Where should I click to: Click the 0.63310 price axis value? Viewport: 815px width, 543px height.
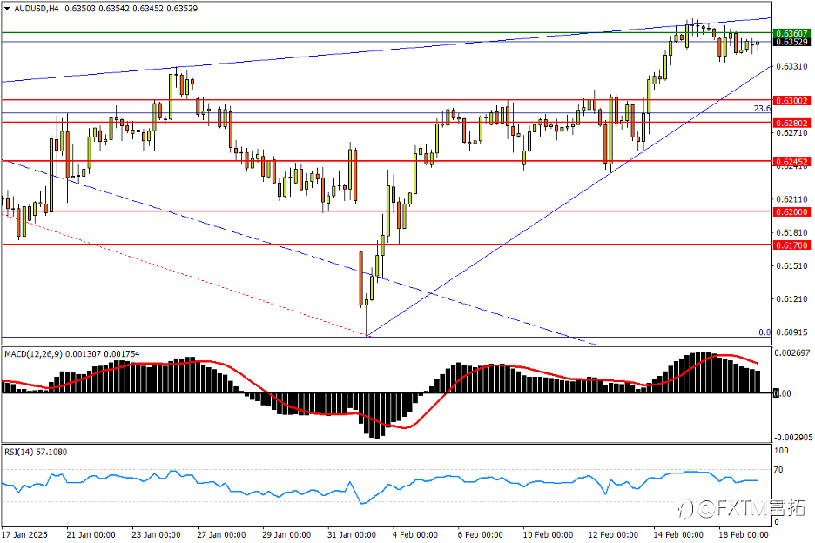tap(791, 66)
